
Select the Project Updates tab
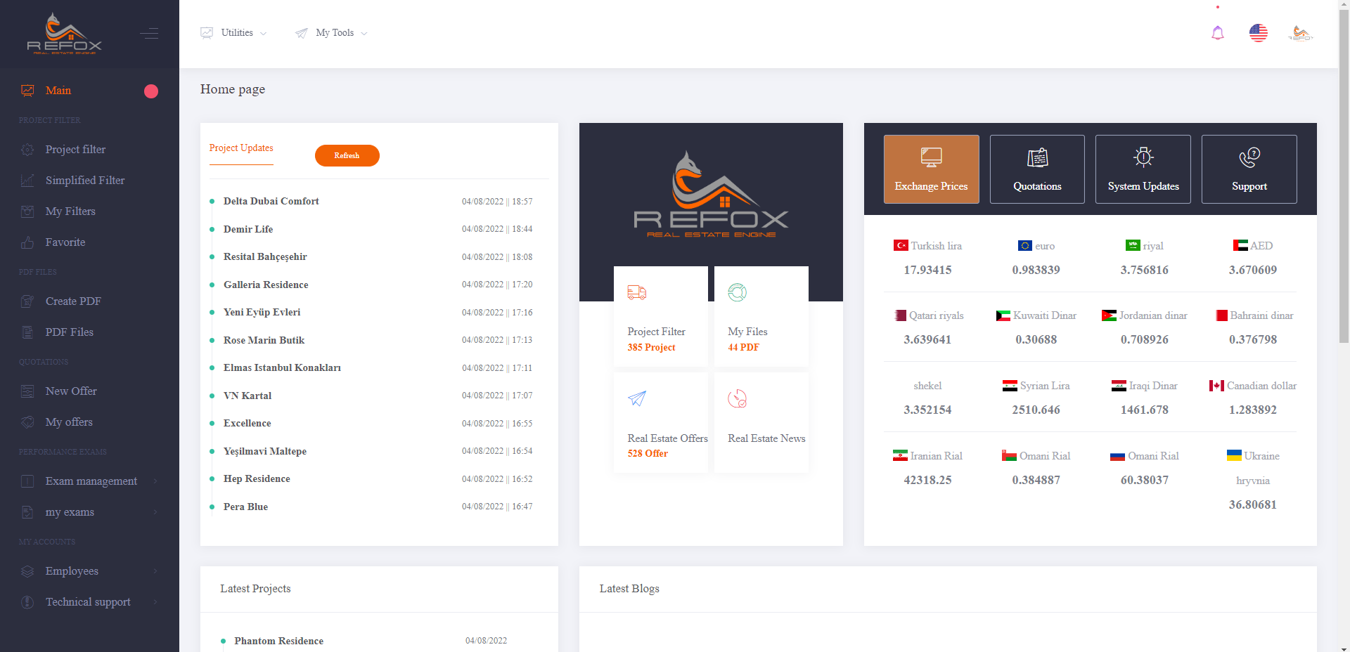240,148
